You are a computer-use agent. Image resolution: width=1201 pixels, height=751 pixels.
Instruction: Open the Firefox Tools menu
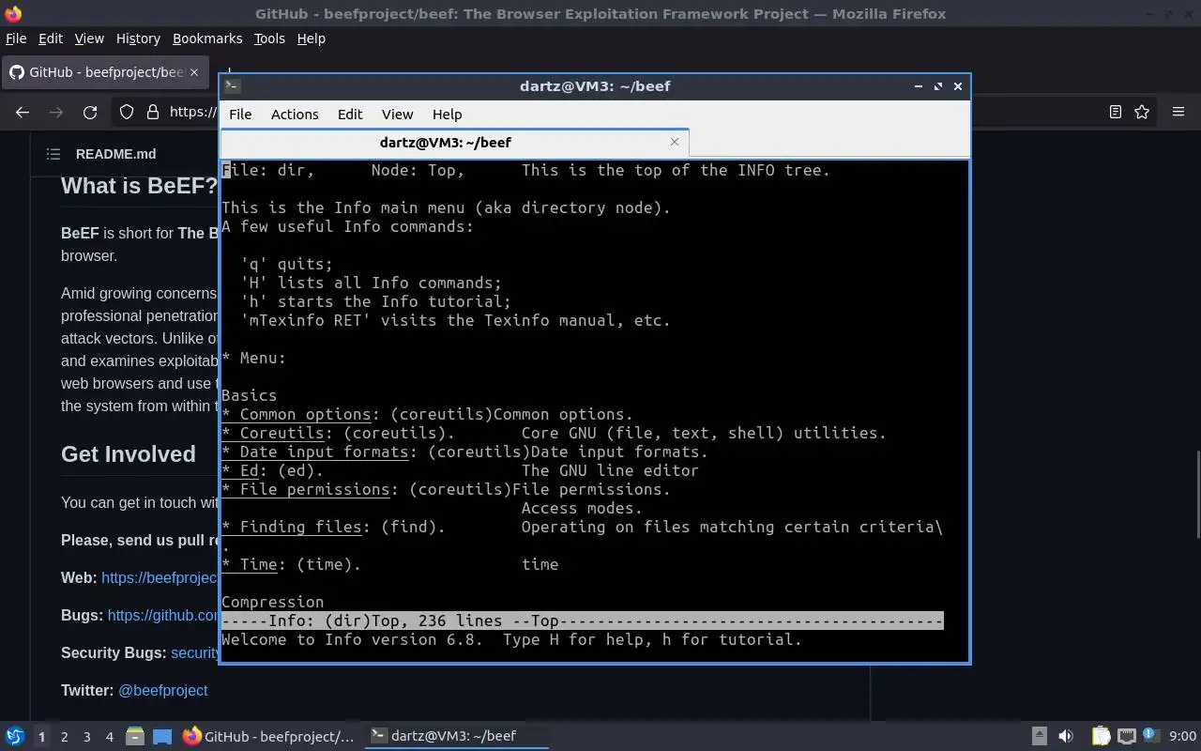(x=269, y=38)
